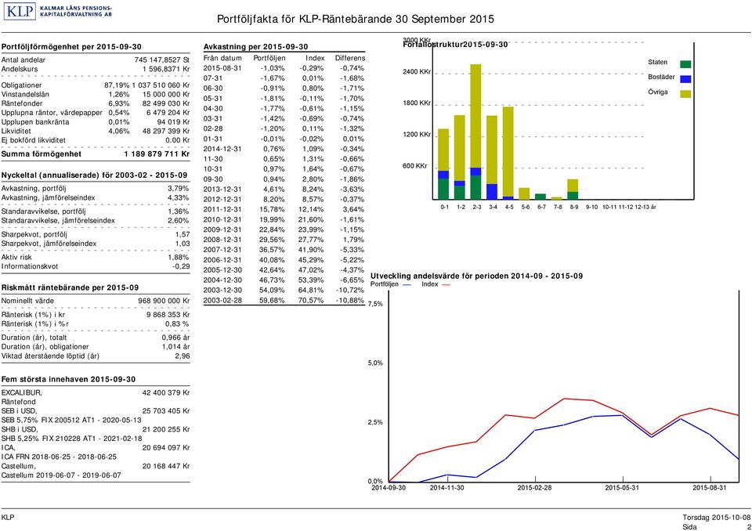Click the Likviditet amount '48 297 399 Kr'
Screen dimensions: 752x531
coord(166,131)
